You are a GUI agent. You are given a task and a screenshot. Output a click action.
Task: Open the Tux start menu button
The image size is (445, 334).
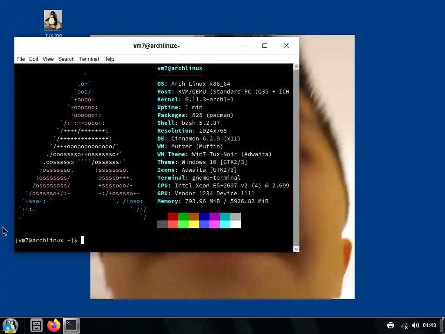click(x=10, y=325)
